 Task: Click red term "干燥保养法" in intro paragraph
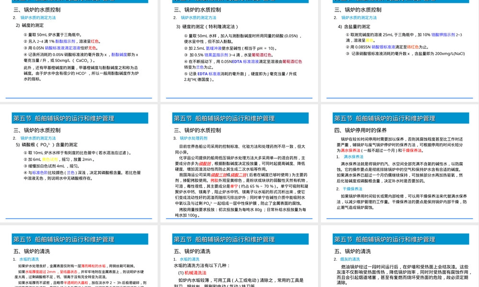click(412, 150)
